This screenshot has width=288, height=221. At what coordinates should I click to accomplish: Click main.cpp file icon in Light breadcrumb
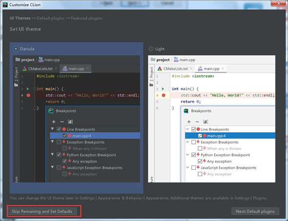click(x=176, y=60)
